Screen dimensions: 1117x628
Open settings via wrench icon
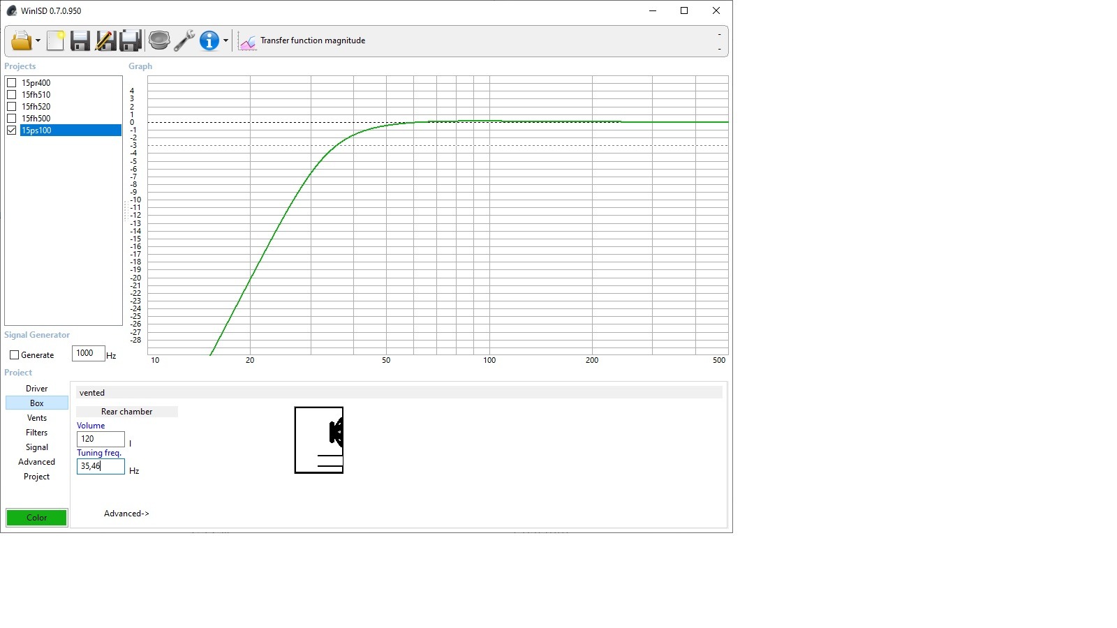click(184, 40)
